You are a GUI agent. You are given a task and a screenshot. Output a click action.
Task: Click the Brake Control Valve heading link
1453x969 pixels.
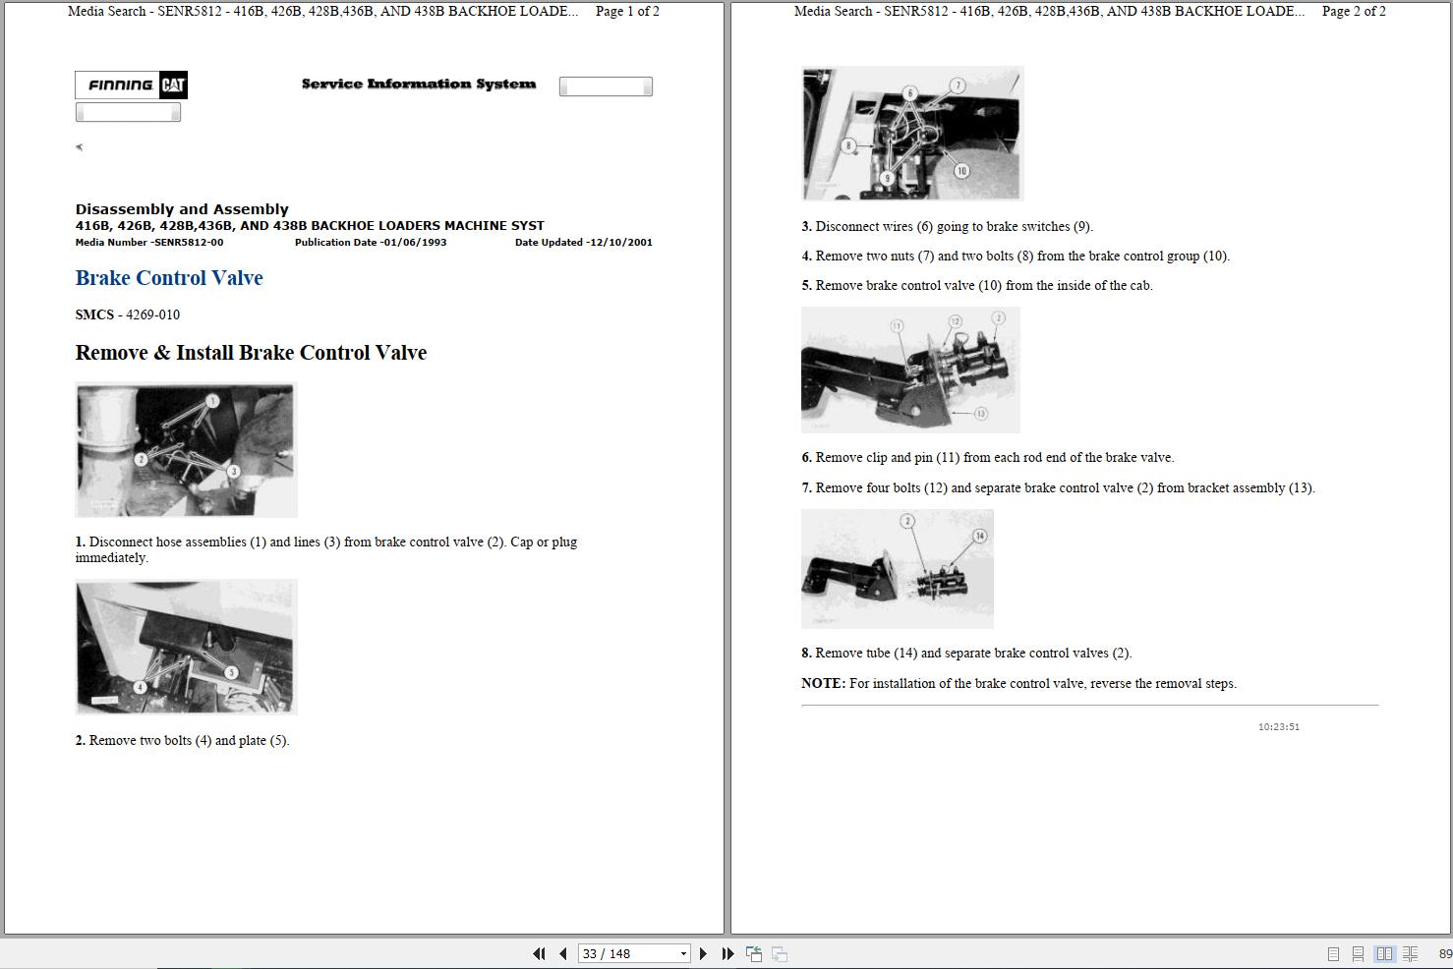168,278
